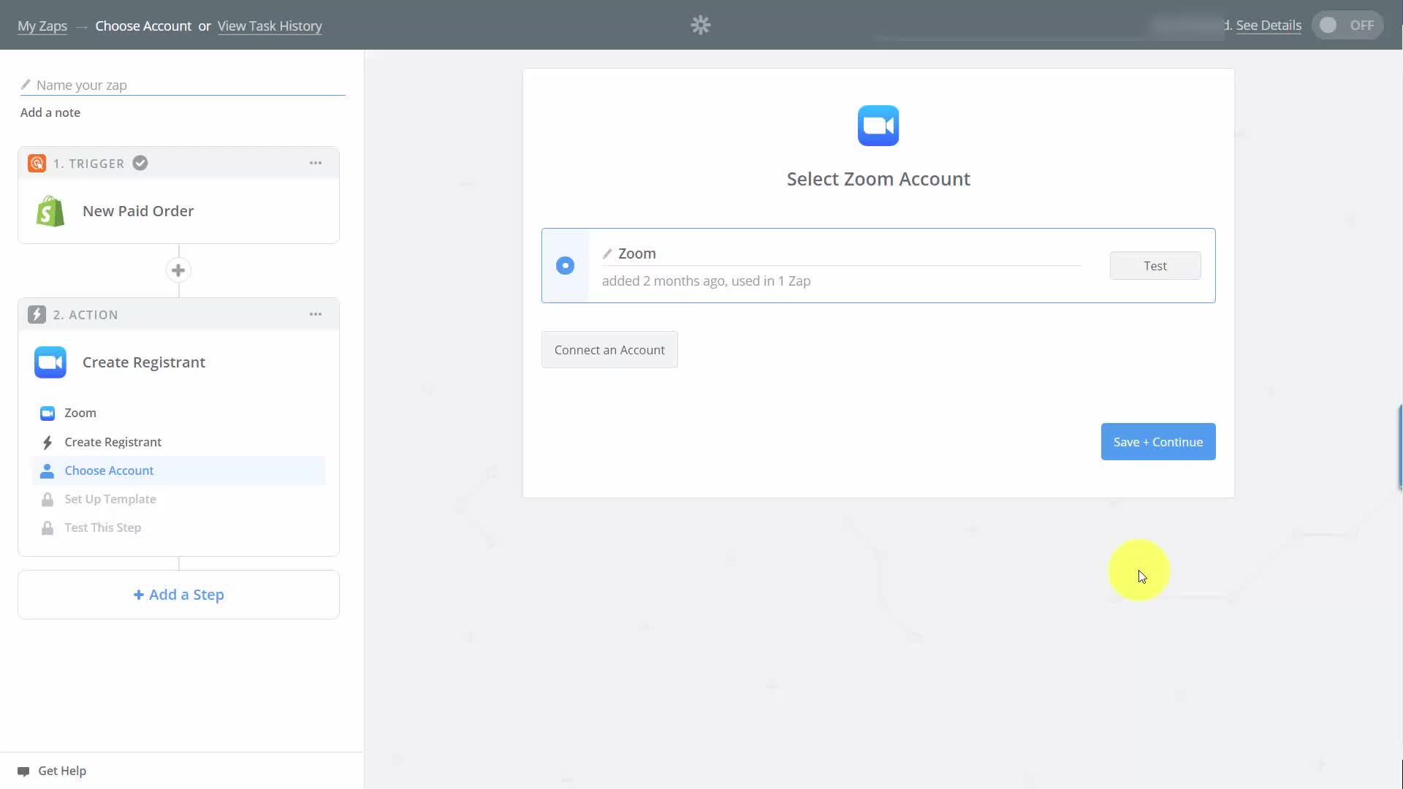Click the person icon beside Choose Account

47,470
